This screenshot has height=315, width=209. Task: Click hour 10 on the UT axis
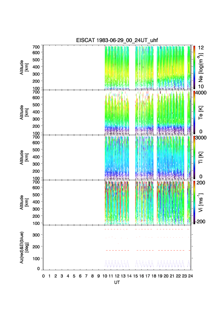pos(105,276)
